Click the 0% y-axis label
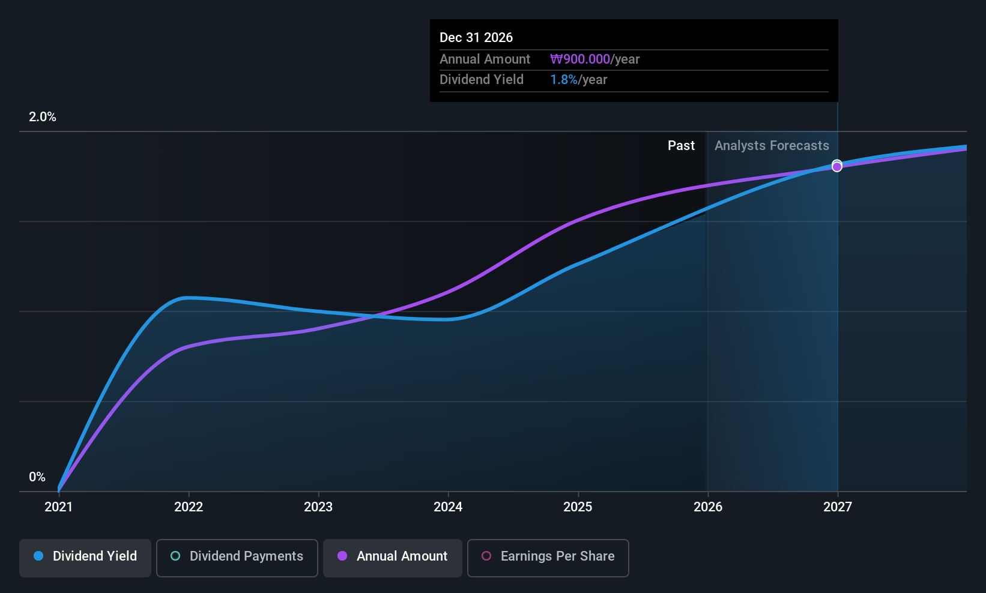This screenshot has height=593, width=986. click(37, 477)
